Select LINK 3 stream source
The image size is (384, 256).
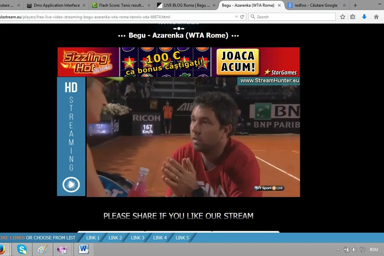[x=138, y=238]
